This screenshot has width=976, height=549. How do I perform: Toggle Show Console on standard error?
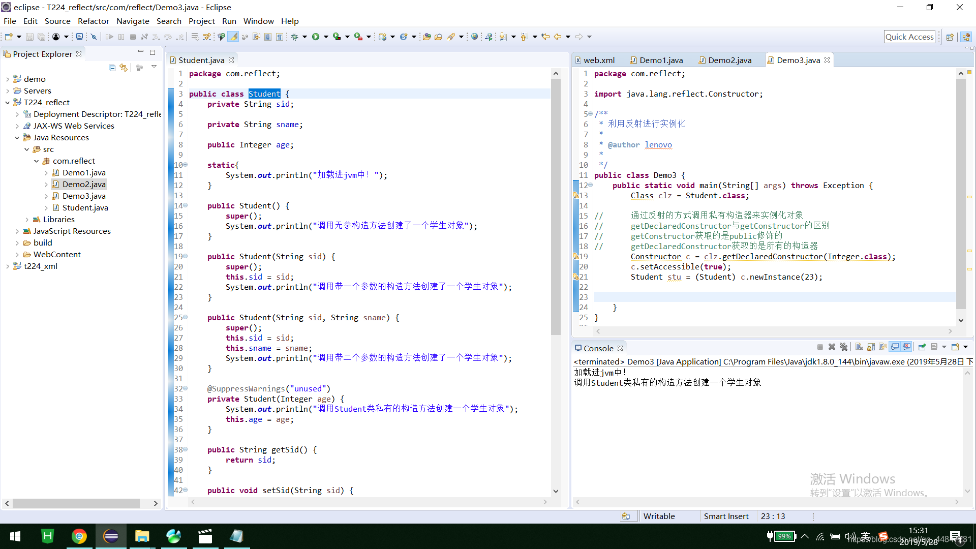tap(906, 347)
